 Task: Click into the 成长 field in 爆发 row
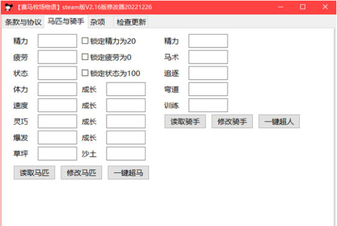point(126,137)
